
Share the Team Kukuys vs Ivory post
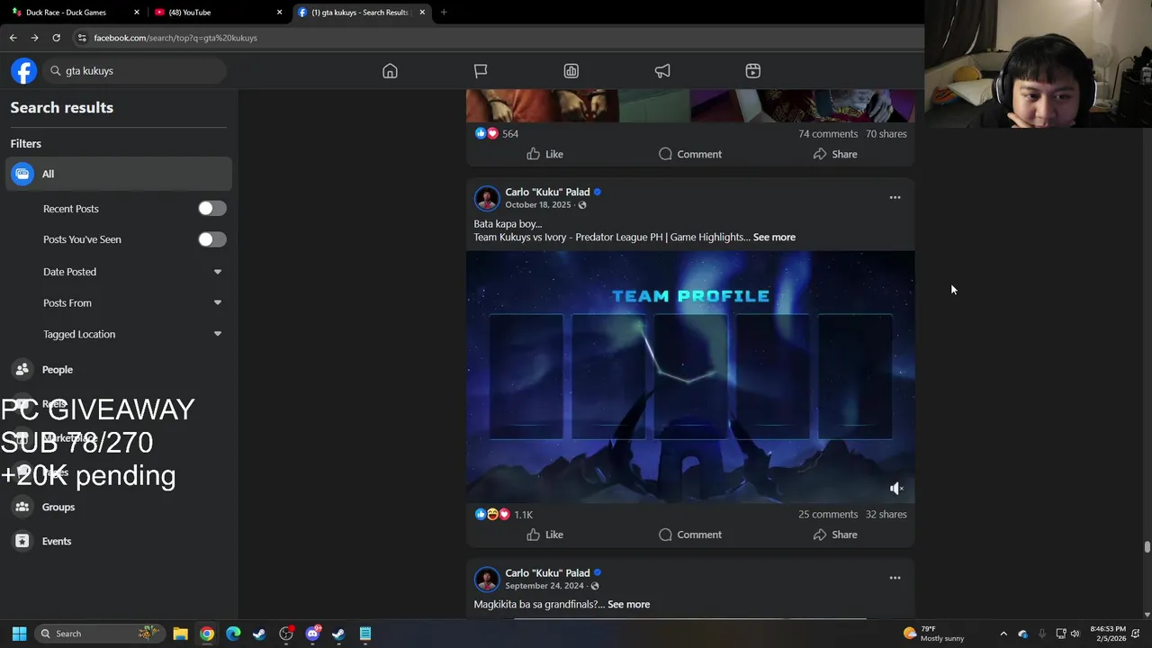click(x=835, y=535)
